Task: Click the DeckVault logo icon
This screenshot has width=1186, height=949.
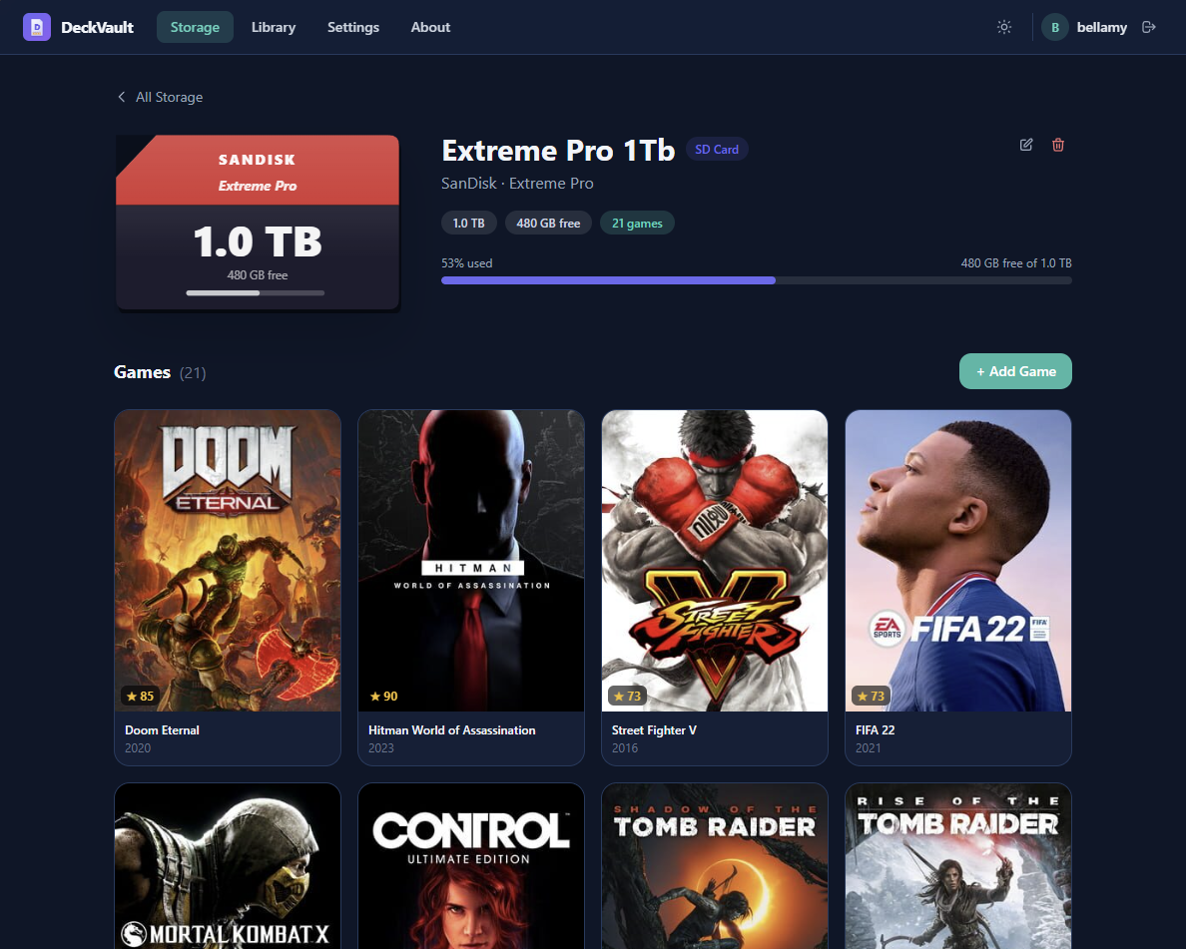Action: (36, 27)
